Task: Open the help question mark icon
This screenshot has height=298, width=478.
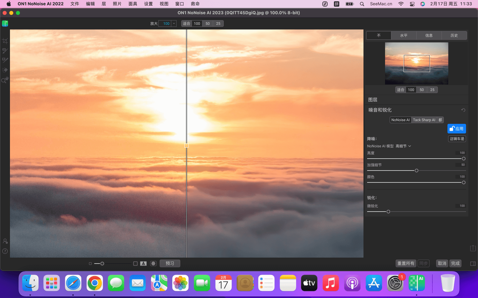Action: [x=5, y=251]
